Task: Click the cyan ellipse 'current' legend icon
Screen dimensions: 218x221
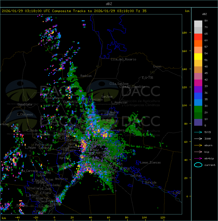Action: click(198, 165)
